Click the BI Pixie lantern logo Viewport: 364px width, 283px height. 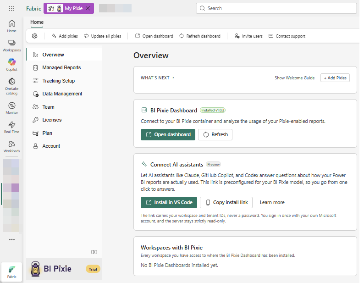tap(35, 269)
